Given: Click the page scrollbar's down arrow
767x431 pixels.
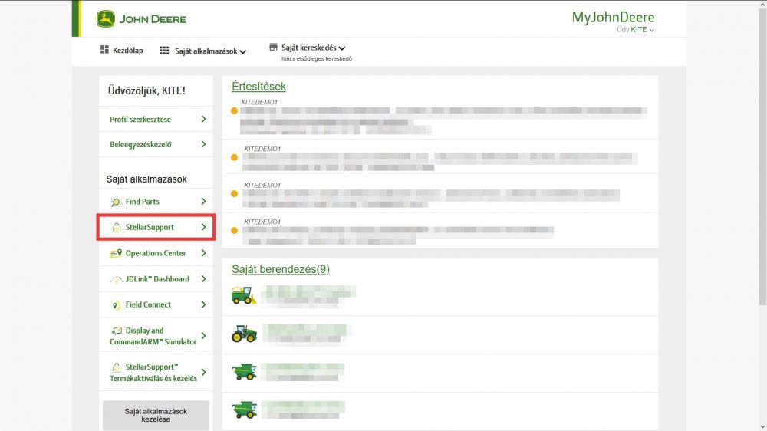Looking at the screenshot, I should (x=762, y=426).
